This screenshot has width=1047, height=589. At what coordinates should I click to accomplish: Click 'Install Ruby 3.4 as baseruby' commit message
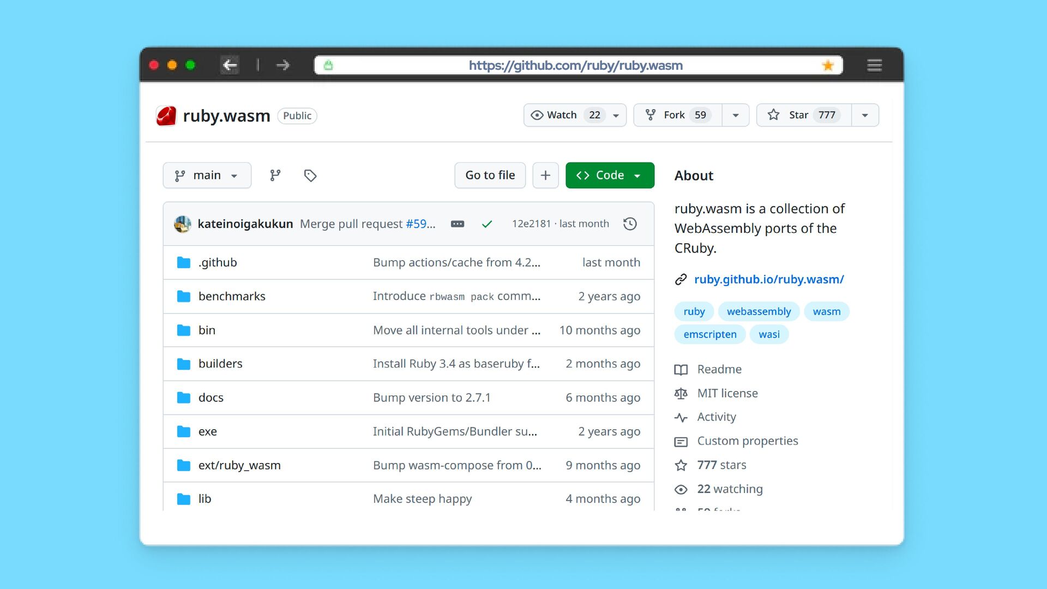(x=456, y=364)
